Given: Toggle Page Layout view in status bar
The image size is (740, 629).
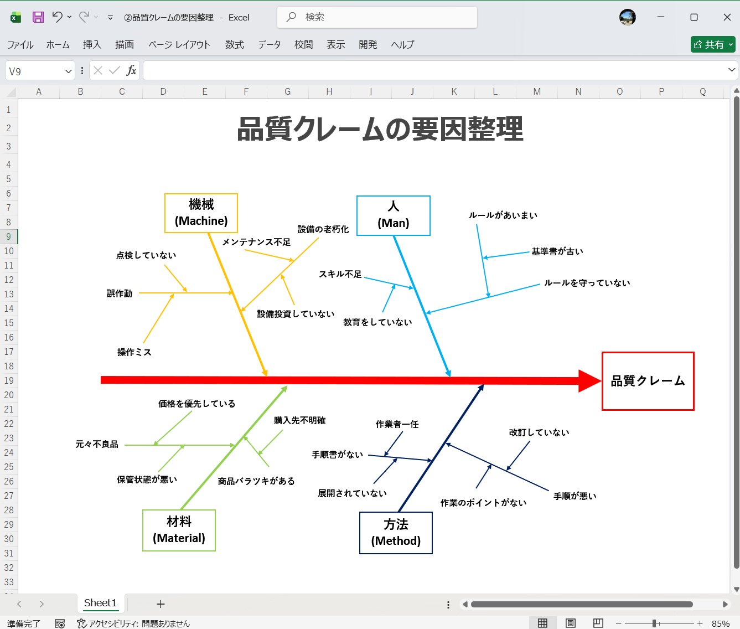Looking at the screenshot, I should [x=570, y=623].
